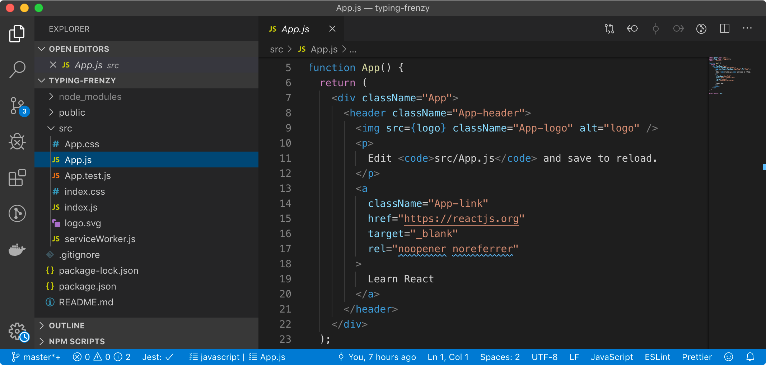
Task: Click the master branch indicator in status bar
Action: [x=36, y=357]
